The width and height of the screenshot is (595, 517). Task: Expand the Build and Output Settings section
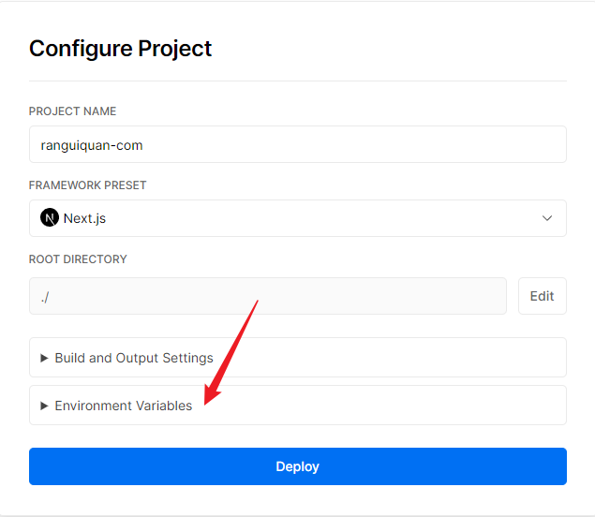[x=297, y=358]
